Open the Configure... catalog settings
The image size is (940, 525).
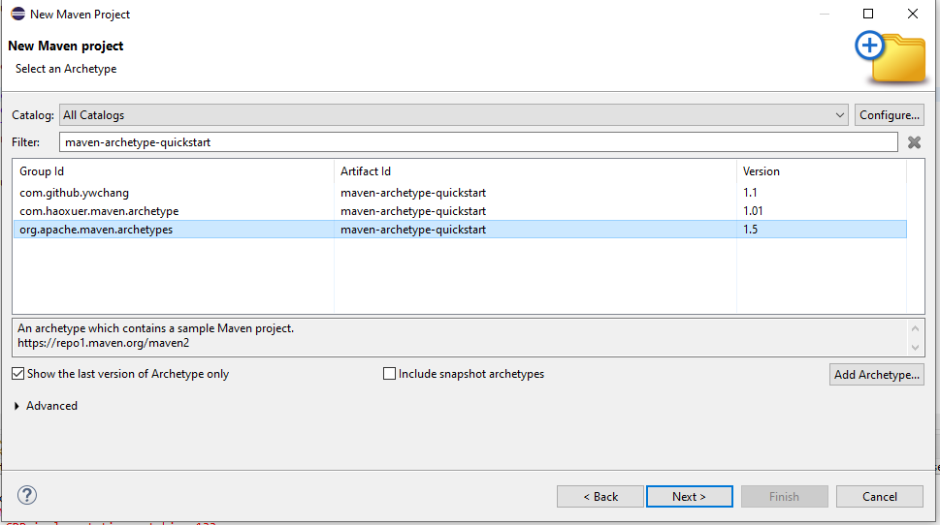[889, 115]
